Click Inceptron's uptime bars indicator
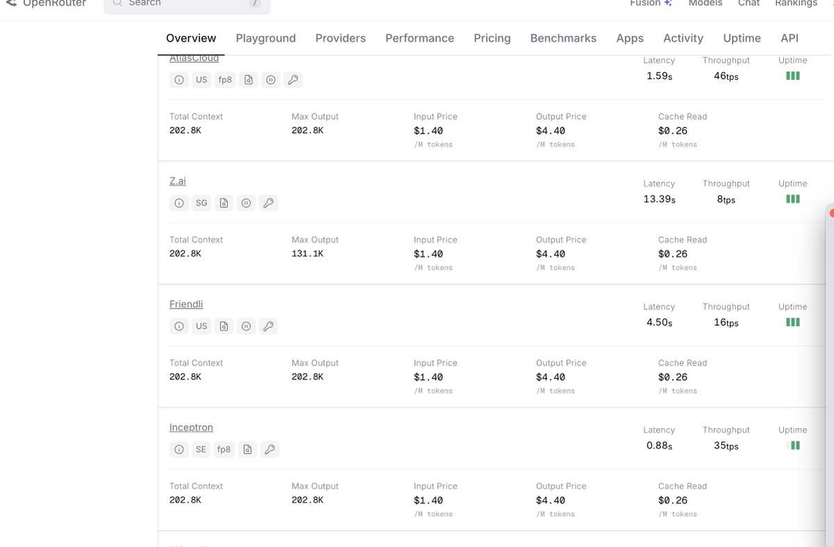Screen dimensions: 834x547 793,446
